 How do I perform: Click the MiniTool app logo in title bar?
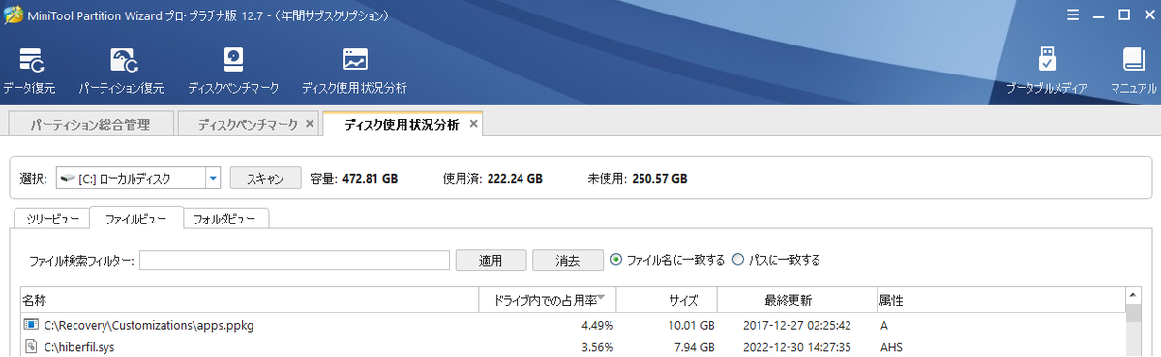14,15
